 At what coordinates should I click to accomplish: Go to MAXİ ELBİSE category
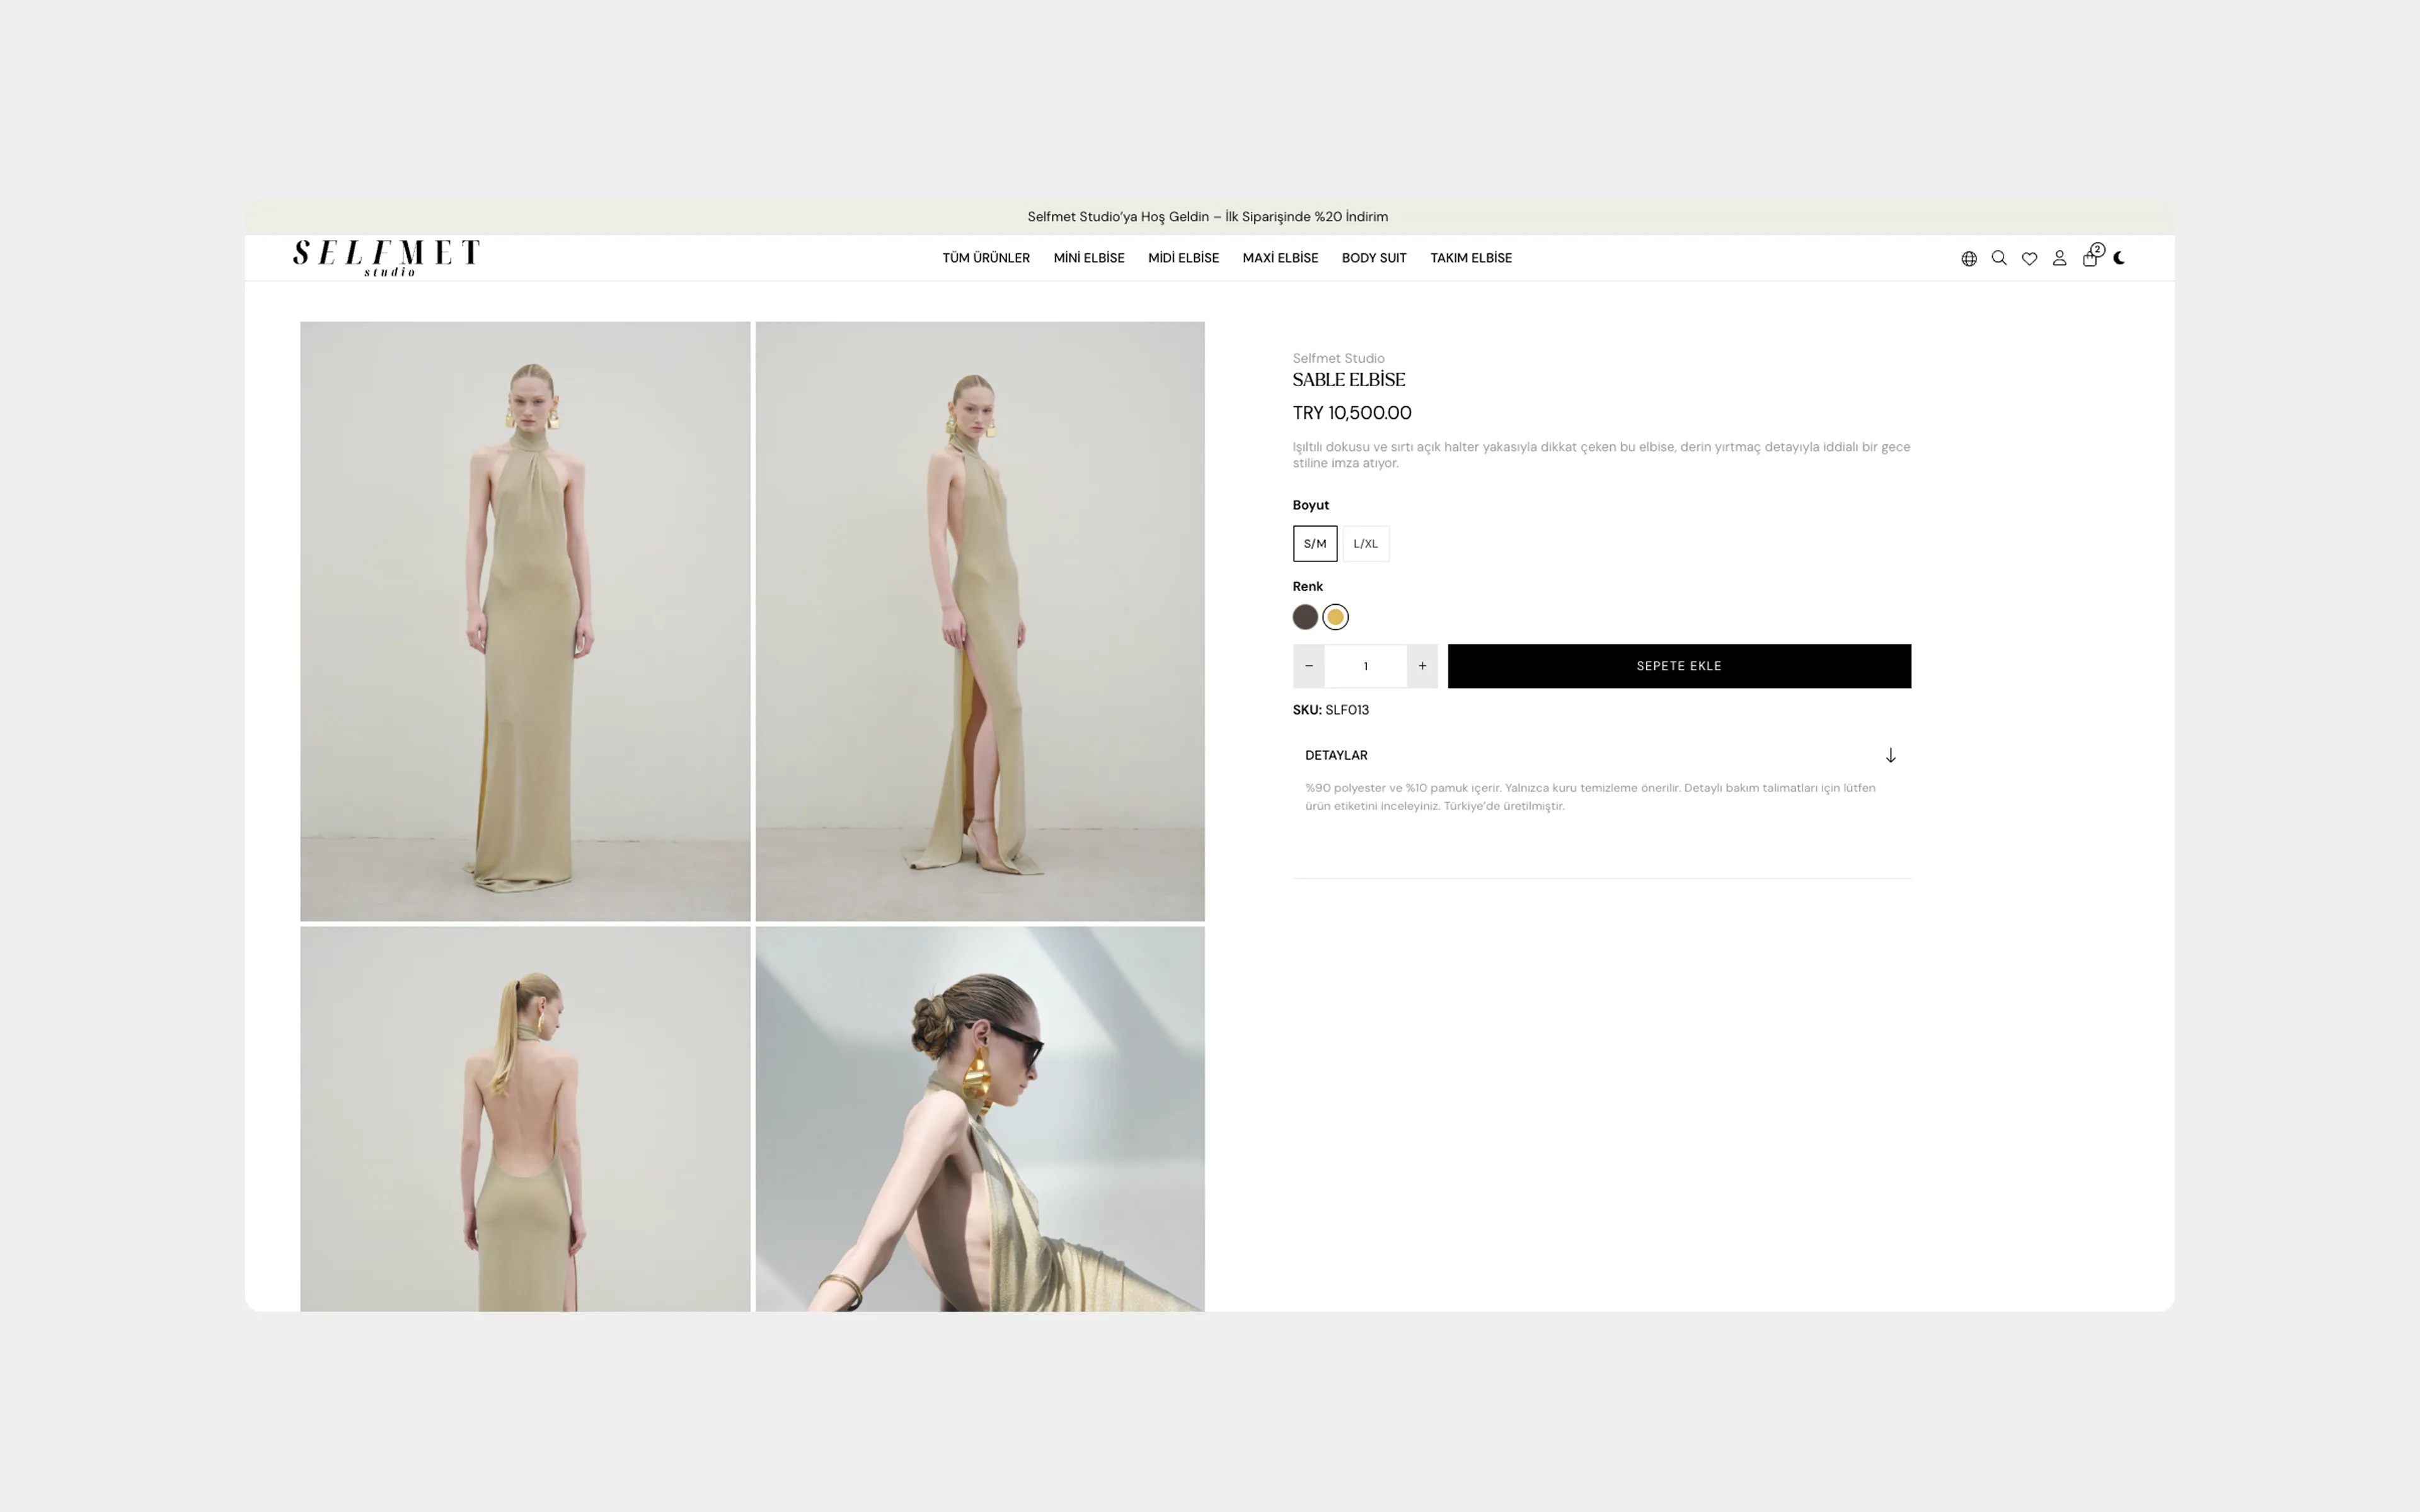pos(1280,258)
